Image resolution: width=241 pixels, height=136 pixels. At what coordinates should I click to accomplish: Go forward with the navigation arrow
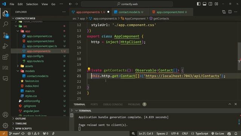[76, 4]
